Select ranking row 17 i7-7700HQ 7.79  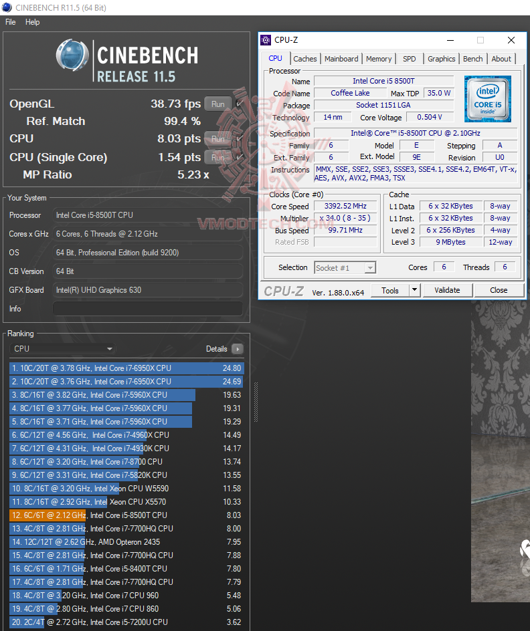click(126, 582)
